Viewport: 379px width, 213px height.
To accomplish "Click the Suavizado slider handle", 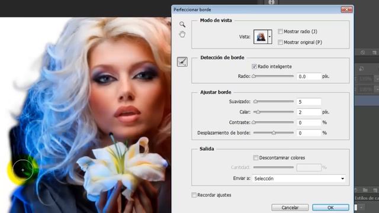I will tap(255, 102).
